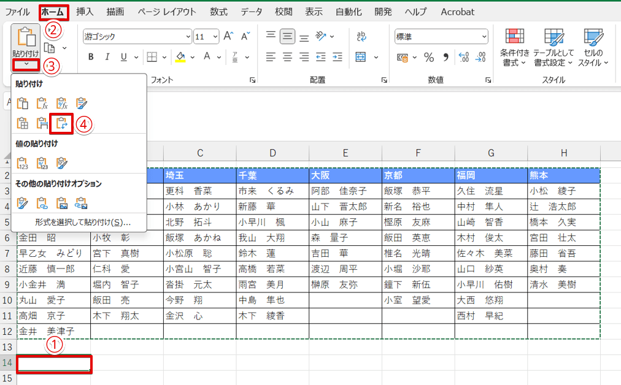The height and width of the screenshot is (385, 621).
Task: Open the 標準 number format dropdown
Action: (483, 37)
